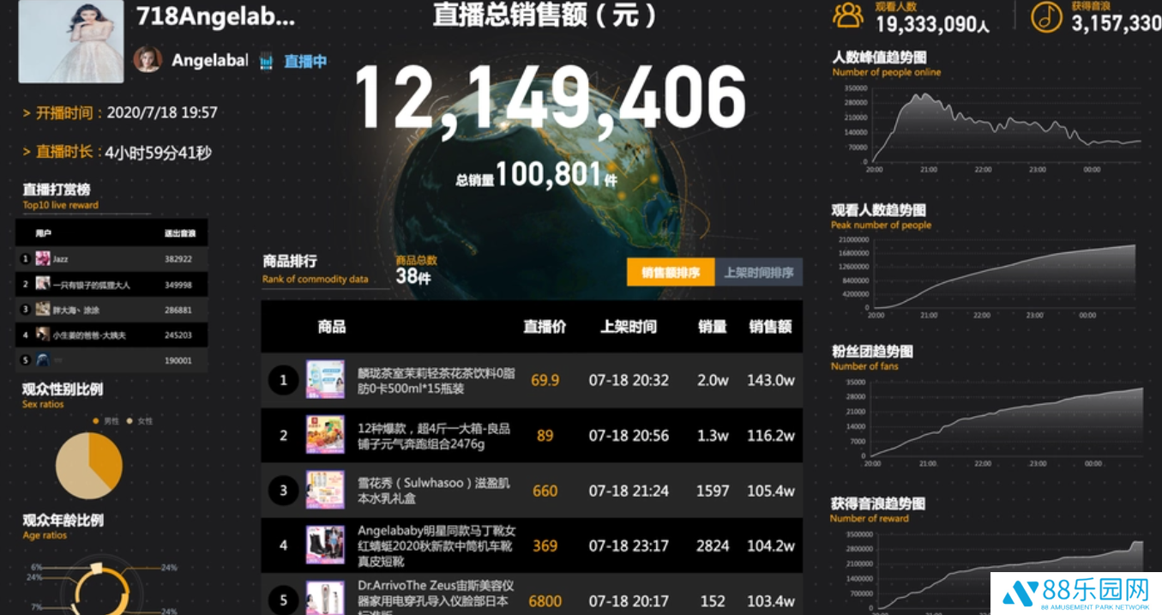This screenshot has height=615, width=1162.
Task: Click Jazz's avatar in reward list
Action: (43, 258)
